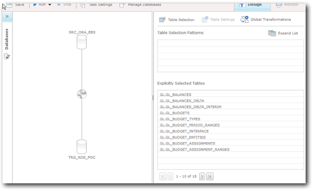
Task: Select GL.GL_BALANCES_DELTA table row
Action: (230, 101)
